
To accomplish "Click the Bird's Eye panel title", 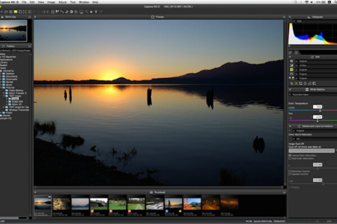I will [x=11, y=17].
